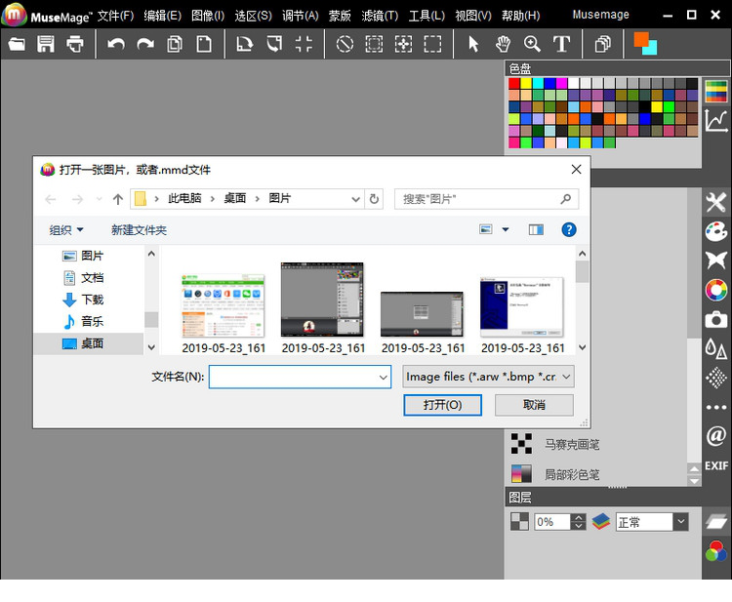Open the camera panel in the right sidebar

point(716,319)
